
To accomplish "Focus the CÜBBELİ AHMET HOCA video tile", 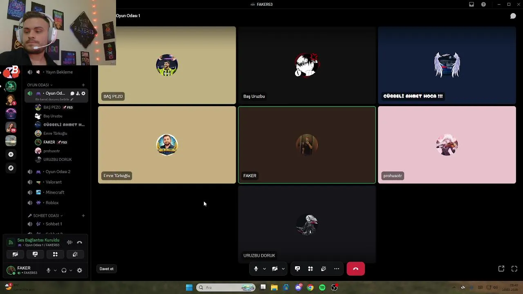I will click(x=447, y=65).
